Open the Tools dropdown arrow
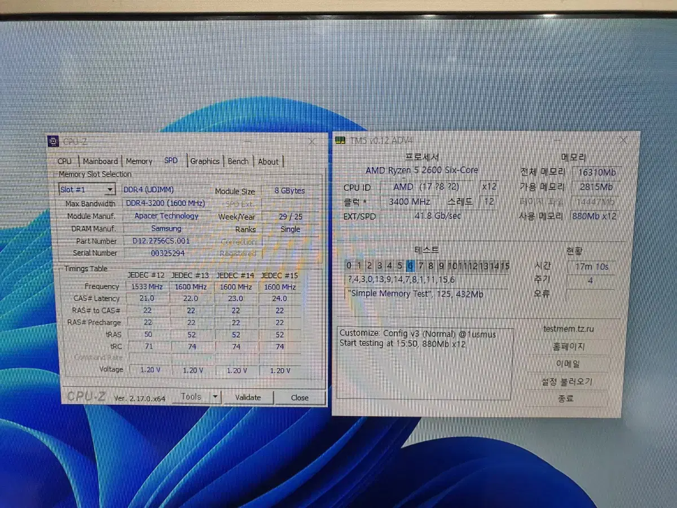 tap(214, 397)
